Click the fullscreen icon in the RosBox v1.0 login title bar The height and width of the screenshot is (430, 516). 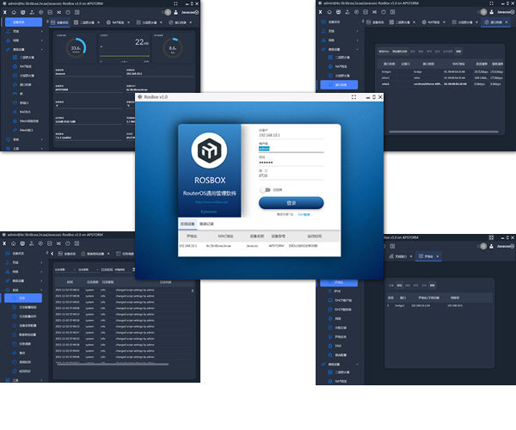pyautogui.click(x=353, y=97)
